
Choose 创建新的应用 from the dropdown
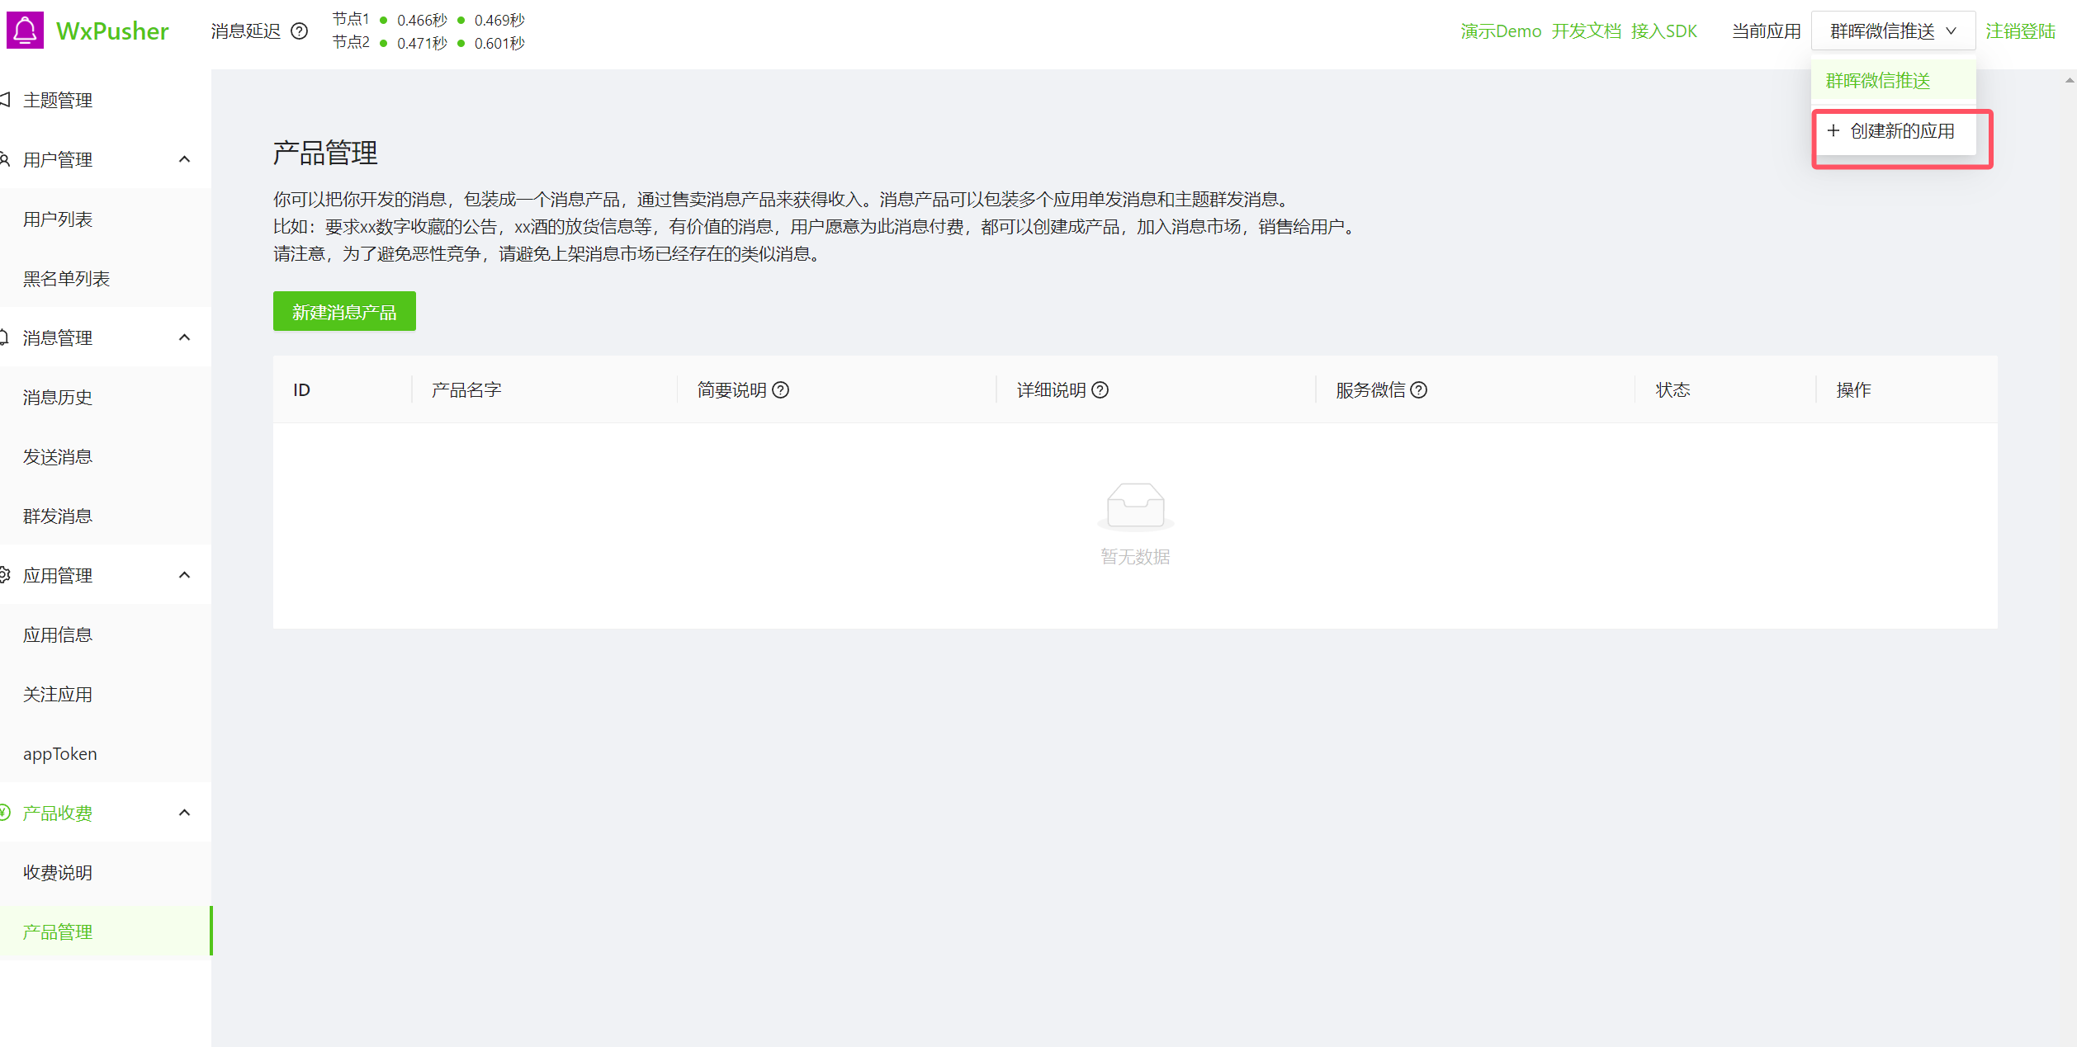pos(1894,131)
